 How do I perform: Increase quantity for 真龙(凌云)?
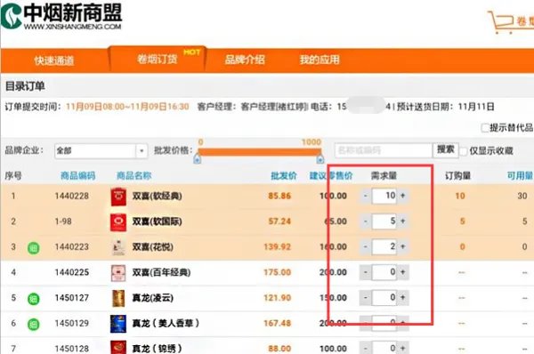click(x=403, y=298)
